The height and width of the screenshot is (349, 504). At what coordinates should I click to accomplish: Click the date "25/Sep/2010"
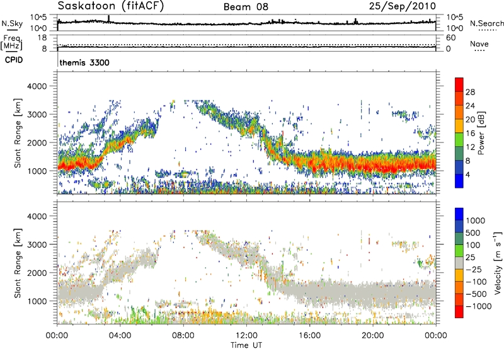(x=403, y=6)
